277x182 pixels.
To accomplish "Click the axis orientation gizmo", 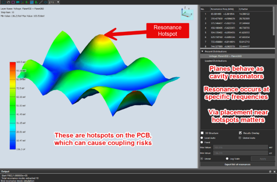I will 187,13.
